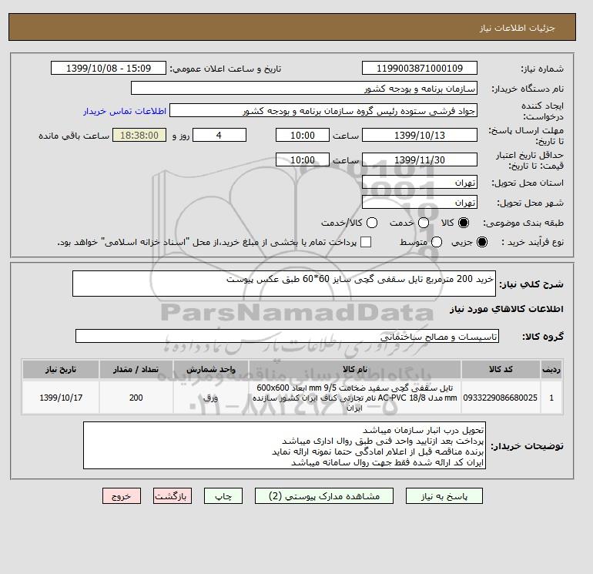
Task: Click the ردیف column header
Action: [x=551, y=369]
